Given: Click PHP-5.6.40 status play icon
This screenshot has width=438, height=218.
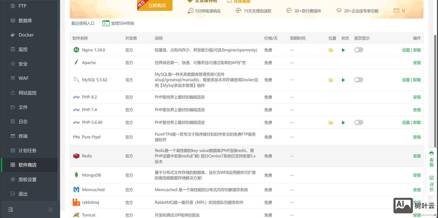Looking at the screenshot, I should [343, 123].
